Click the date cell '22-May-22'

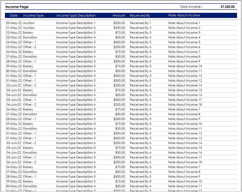point(14,33)
